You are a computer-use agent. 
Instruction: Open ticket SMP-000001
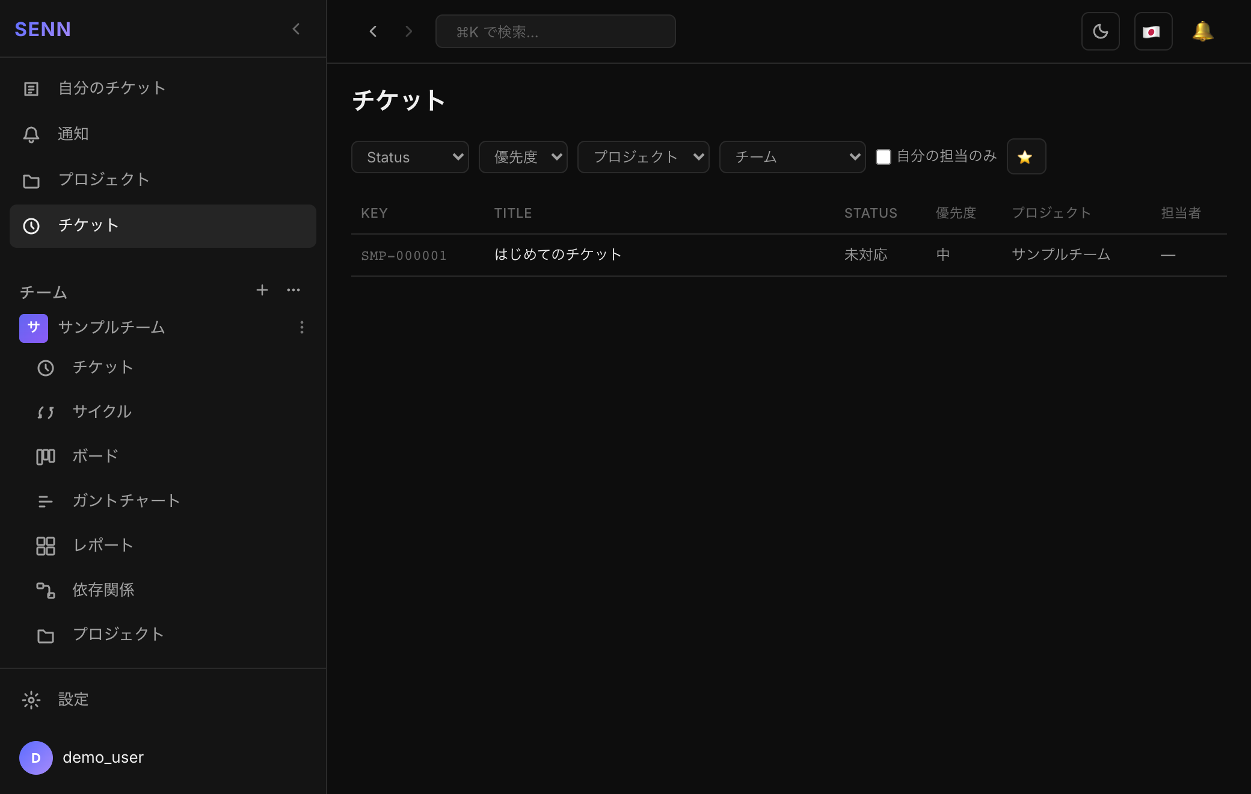[404, 256]
